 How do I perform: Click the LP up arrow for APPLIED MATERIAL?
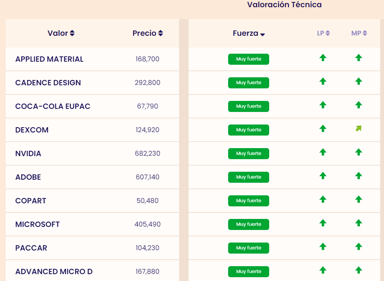coord(323,58)
